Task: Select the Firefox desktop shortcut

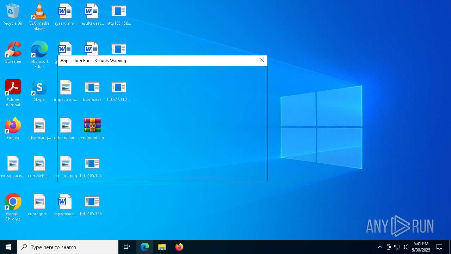Action: click(x=13, y=129)
